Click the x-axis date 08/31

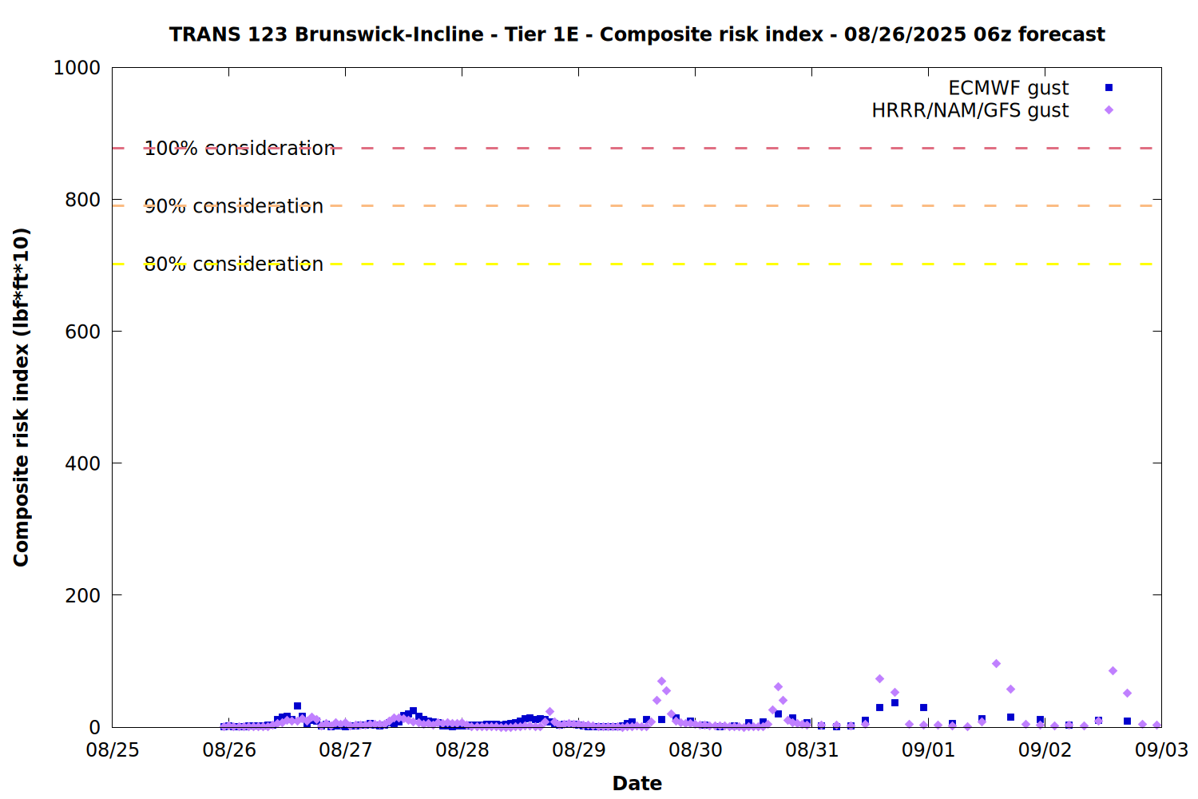(812, 749)
